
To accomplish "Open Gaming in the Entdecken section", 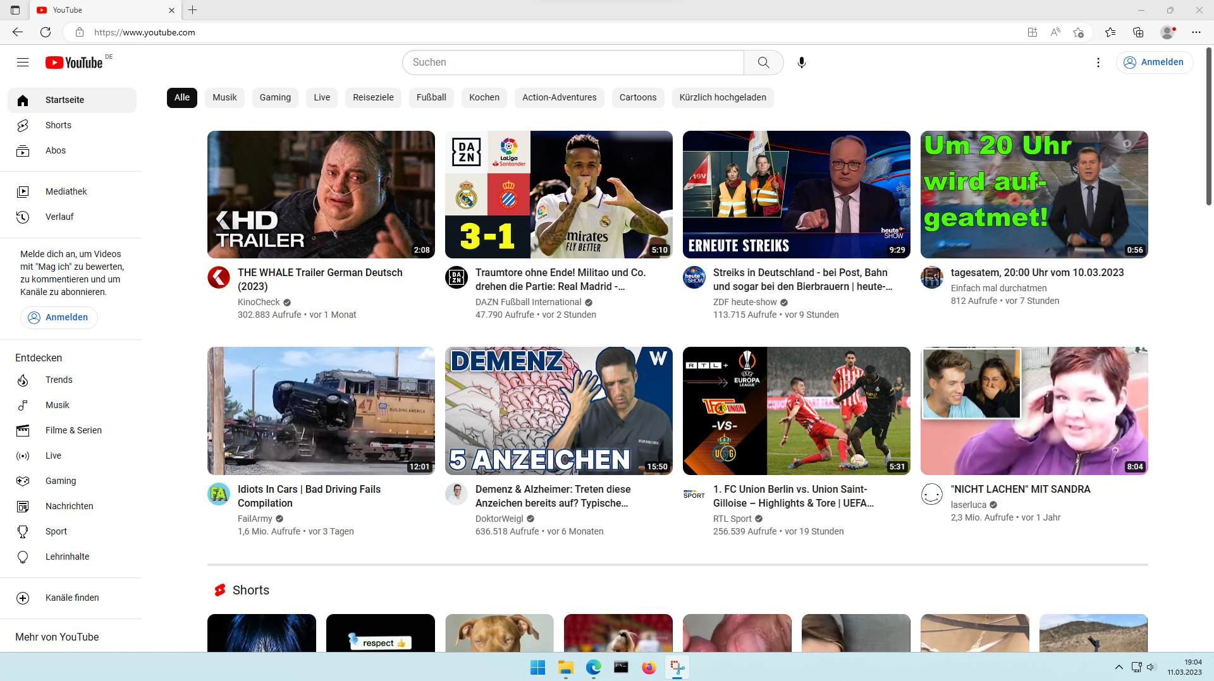I will pyautogui.click(x=72, y=481).
